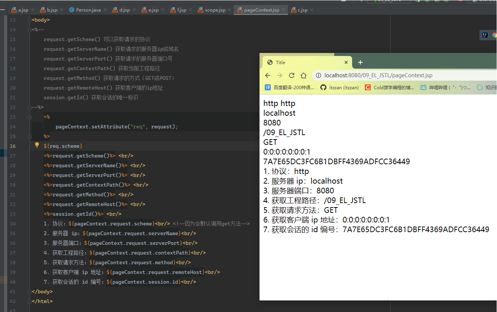Go back in the Chrome browser

268,75
